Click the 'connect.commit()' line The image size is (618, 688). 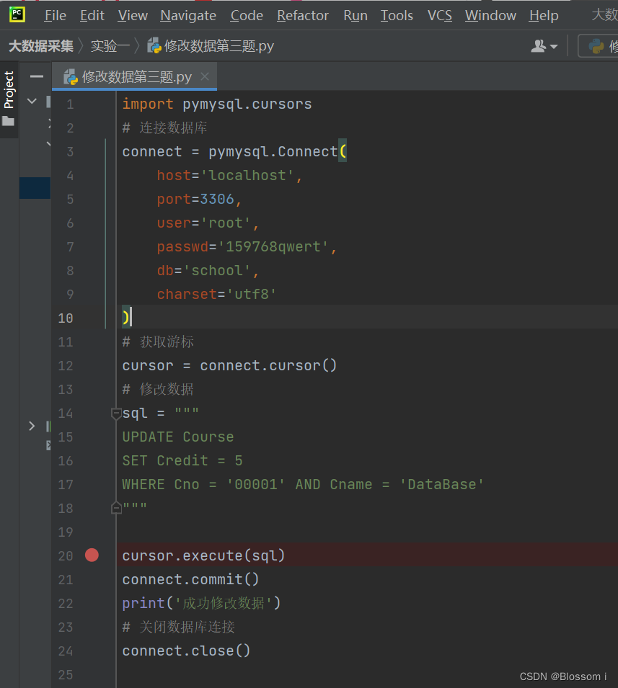(190, 579)
